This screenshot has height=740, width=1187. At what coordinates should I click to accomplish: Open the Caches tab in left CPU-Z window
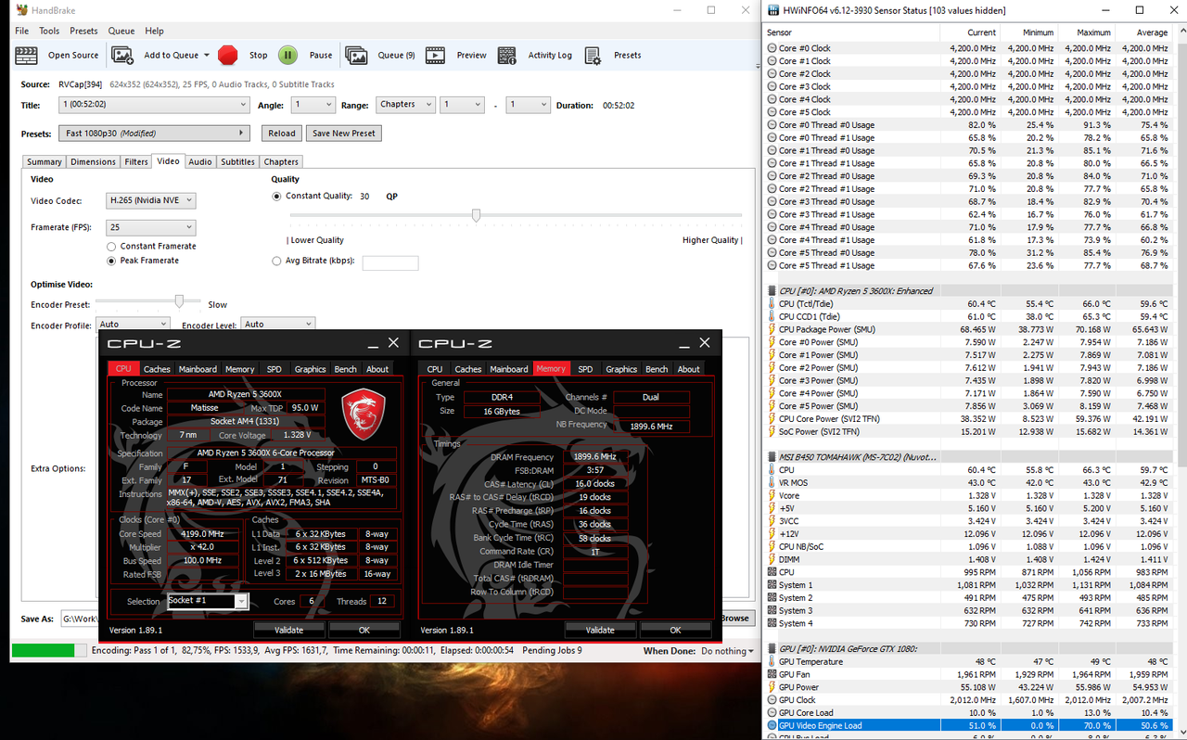pyautogui.click(x=157, y=369)
